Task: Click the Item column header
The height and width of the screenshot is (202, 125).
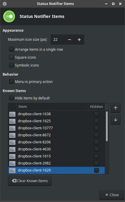Action: click(x=52, y=107)
